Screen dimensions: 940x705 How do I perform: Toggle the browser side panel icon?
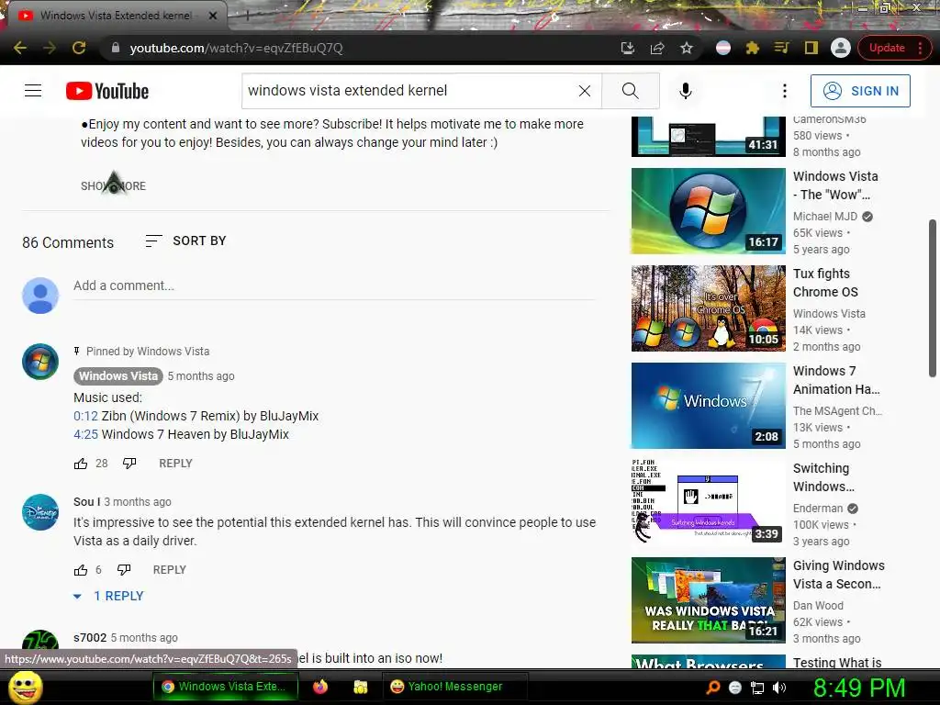(811, 48)
